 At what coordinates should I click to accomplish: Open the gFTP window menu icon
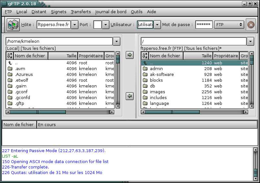click(4, 4)
